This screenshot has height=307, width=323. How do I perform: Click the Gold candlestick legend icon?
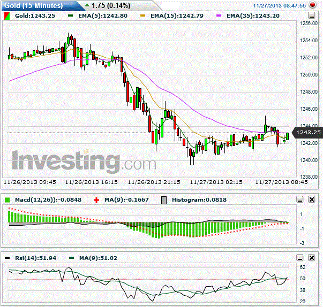coord(7,16)
